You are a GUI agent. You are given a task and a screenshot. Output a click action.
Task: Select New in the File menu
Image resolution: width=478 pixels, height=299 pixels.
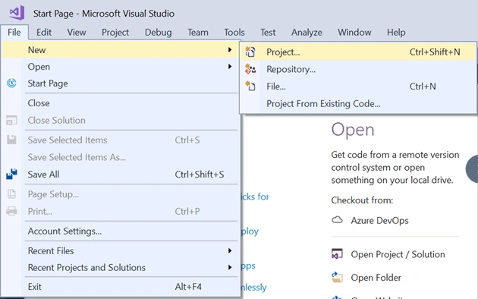(x=121, y=49)
